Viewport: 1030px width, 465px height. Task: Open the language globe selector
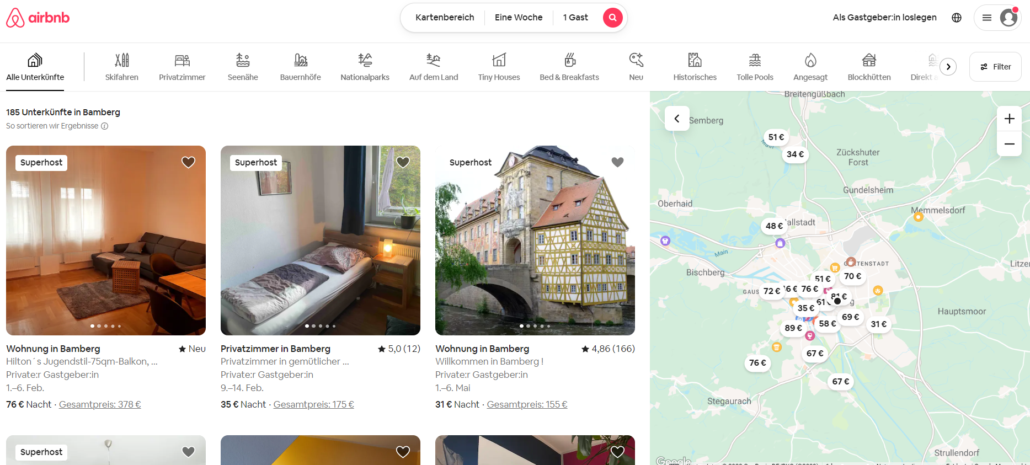click(957, 18)
